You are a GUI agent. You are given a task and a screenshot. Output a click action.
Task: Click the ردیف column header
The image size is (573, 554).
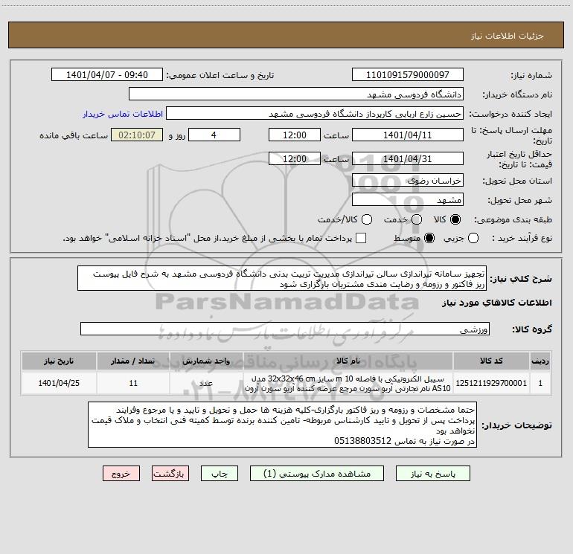click(540, 361)
